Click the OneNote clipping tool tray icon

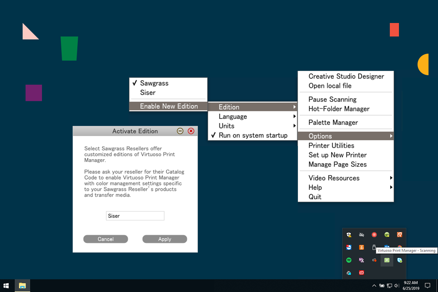coord(361,260)
